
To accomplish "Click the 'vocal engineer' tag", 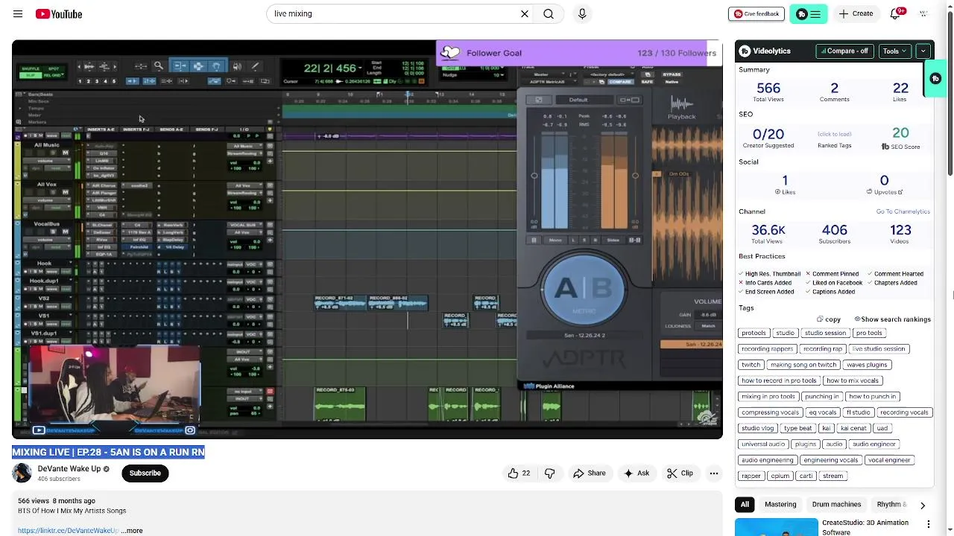I will [888, 460].
